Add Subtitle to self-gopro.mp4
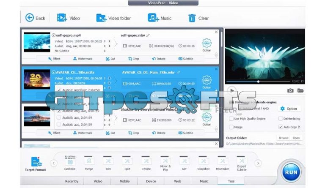 click(x=186, y=59)
